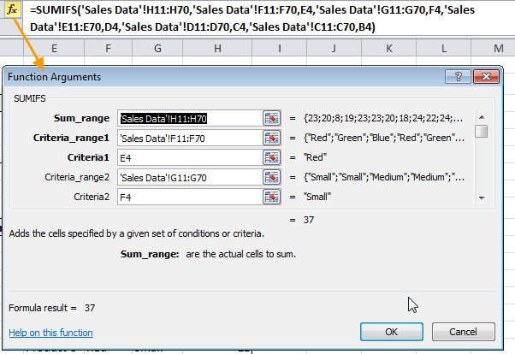The width and height of the screenshot is (515, 354).
Task: Click range selector icon beside Criteria1
Action: 272,157
